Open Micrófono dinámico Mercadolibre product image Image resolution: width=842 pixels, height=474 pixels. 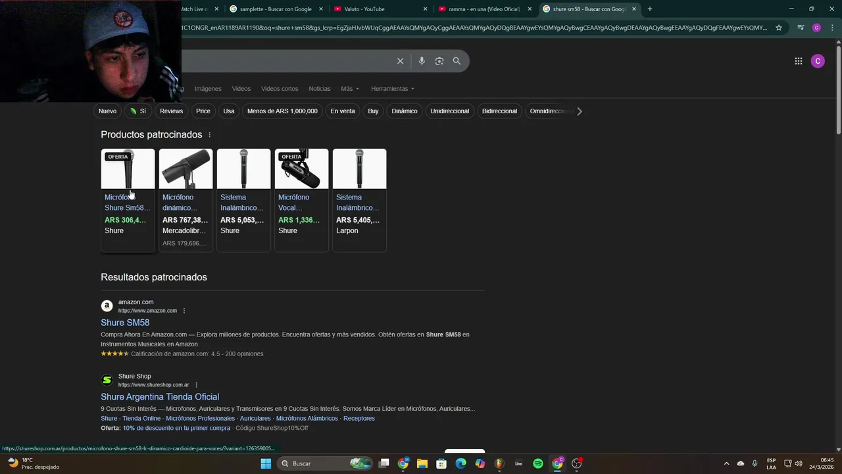pyautogui.click(x=186, y=169)
